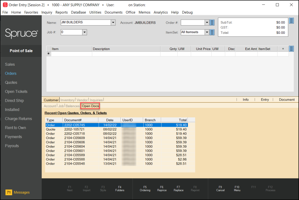Switch to the Job sub-tab
The width and height of the screenshot is (299, 200).
61,106
